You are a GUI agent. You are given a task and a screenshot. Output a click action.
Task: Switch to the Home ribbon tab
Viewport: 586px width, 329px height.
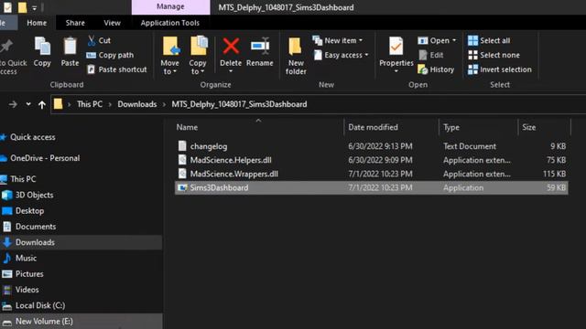coord(37,23)
